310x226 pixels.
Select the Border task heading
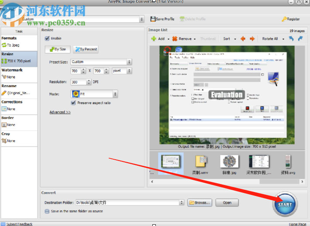[8, 118]
